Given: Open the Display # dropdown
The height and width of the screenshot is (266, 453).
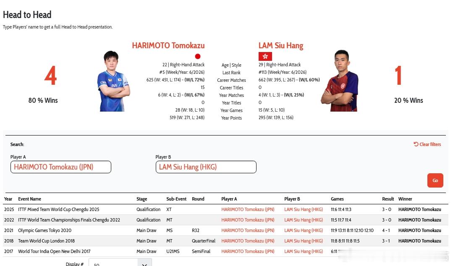Looking at the screenshot, I should tap(120, 263).
